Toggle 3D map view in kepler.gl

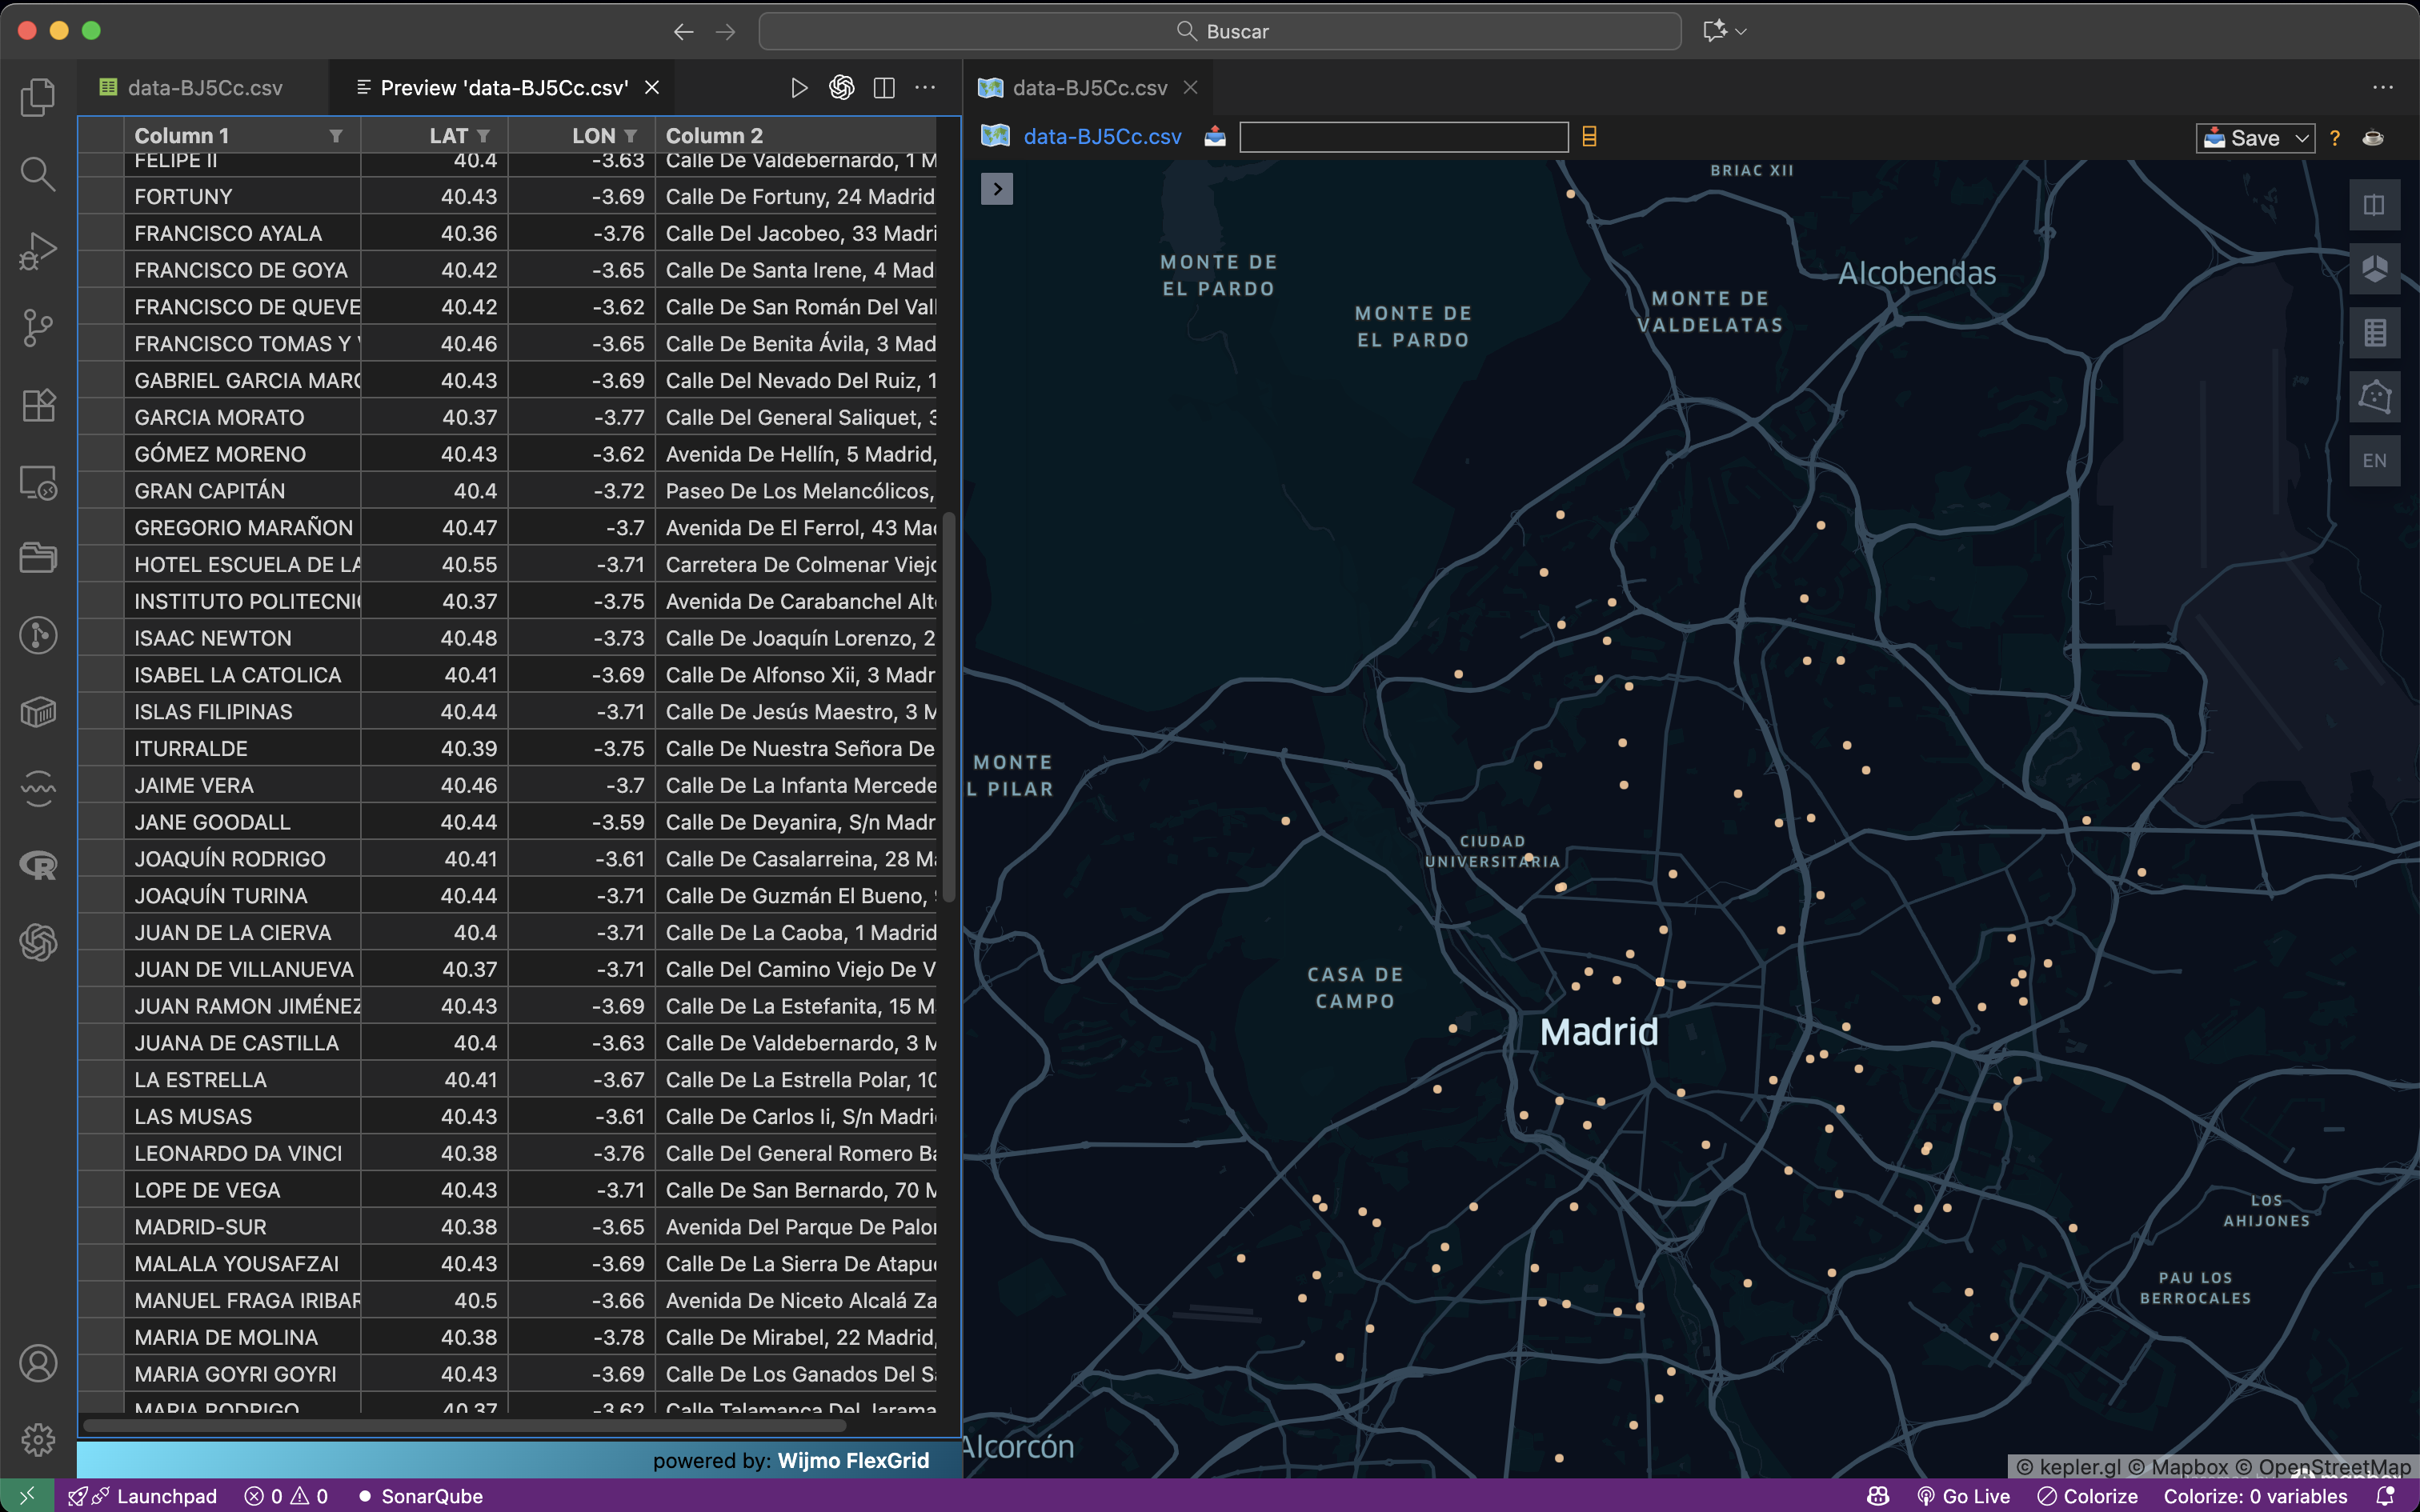coord(2374,269)
